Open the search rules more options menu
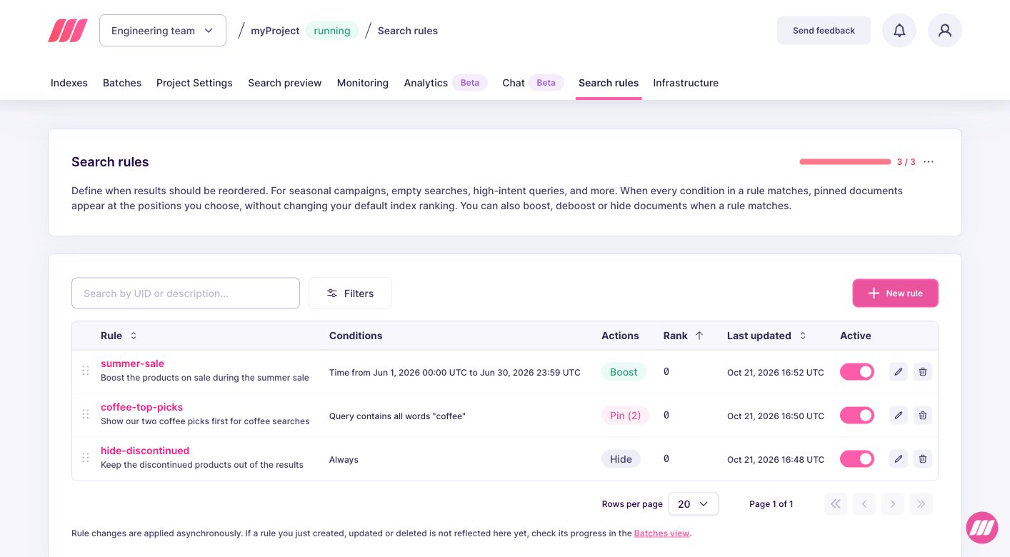1010x557 pixels. 929,162
